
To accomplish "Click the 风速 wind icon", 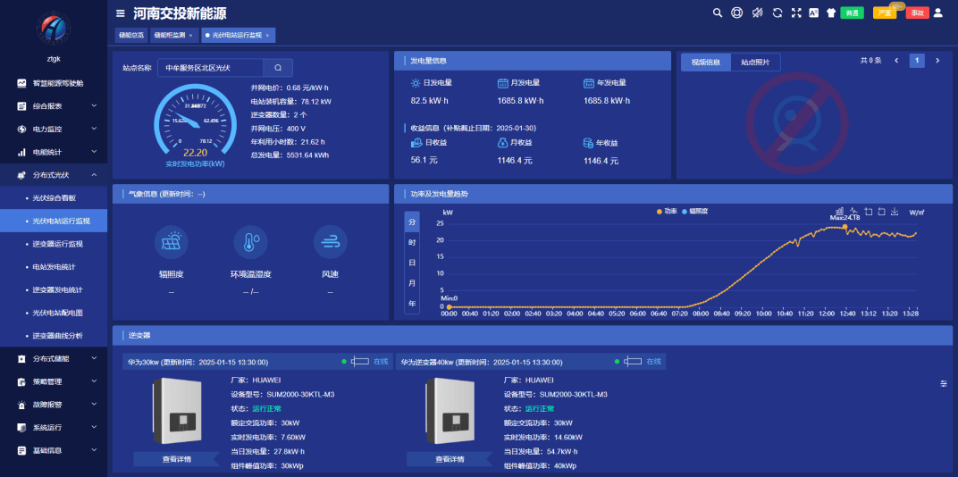I will point(330,242).
